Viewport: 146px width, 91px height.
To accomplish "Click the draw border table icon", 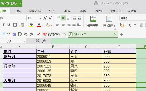I will click(x=22, y=25).
